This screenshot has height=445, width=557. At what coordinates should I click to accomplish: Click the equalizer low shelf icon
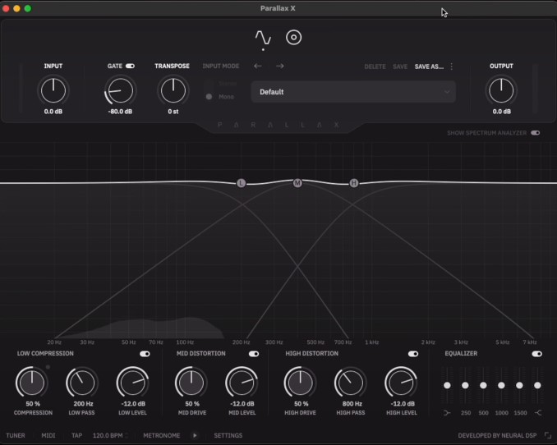pos(447,413)
